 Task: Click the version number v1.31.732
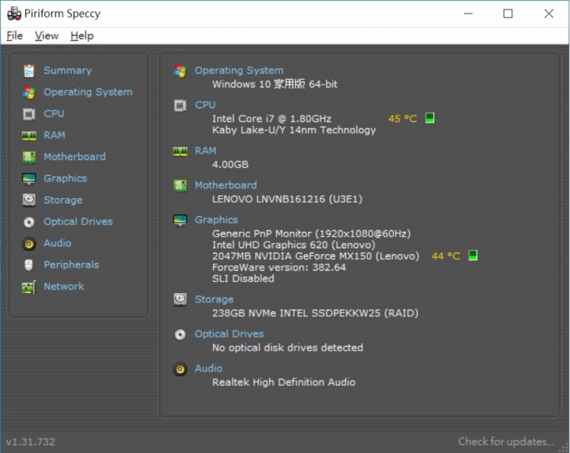[31, 442]
